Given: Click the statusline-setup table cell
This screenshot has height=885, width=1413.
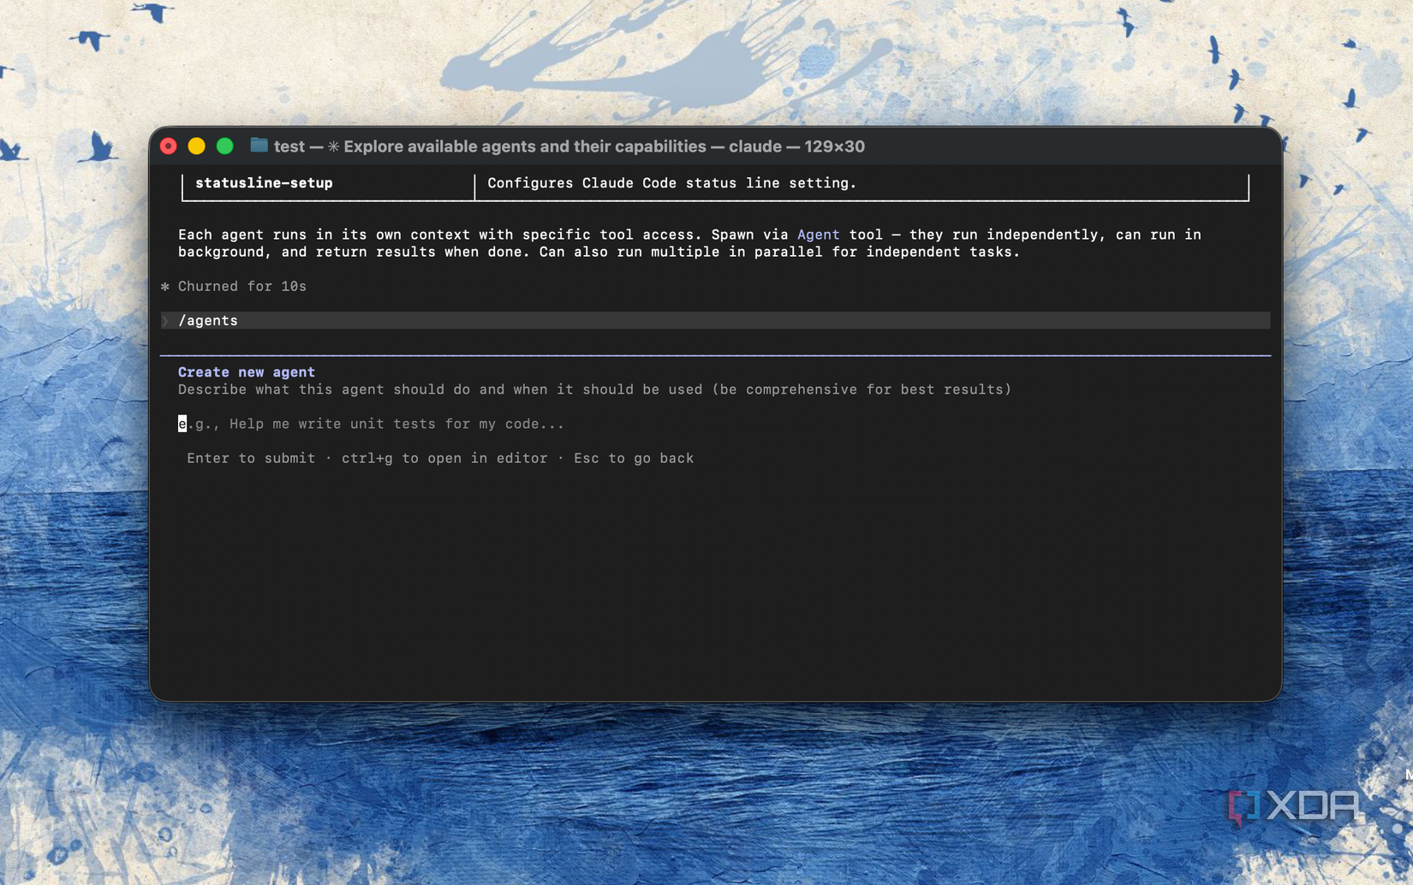Looking at the screenshot, I should tap(329, 183).
